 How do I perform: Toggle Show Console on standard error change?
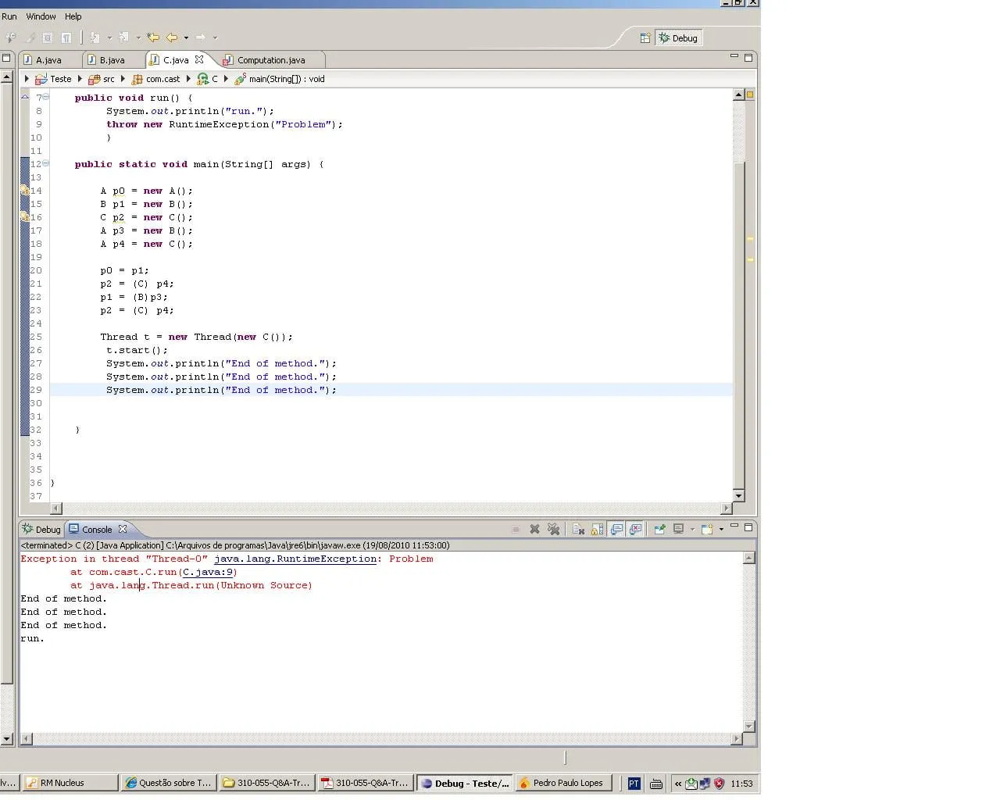click(x=635, y=530)
